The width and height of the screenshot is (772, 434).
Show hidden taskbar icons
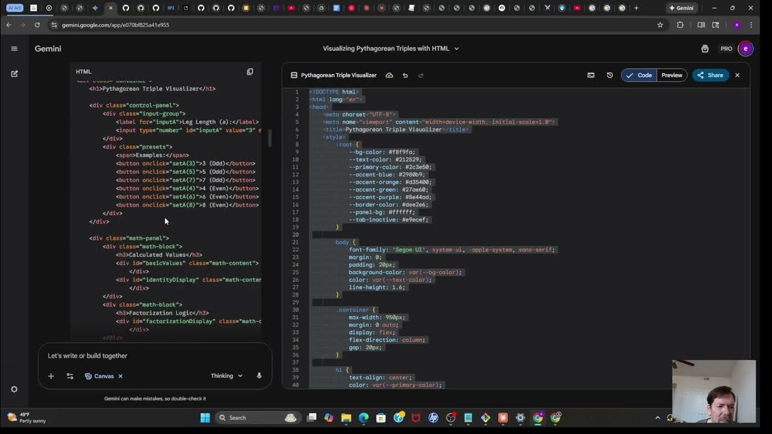coord(658,417)
